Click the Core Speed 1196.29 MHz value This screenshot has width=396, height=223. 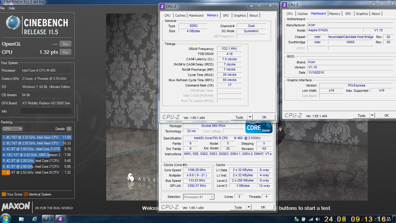click(x=196, y=170)
